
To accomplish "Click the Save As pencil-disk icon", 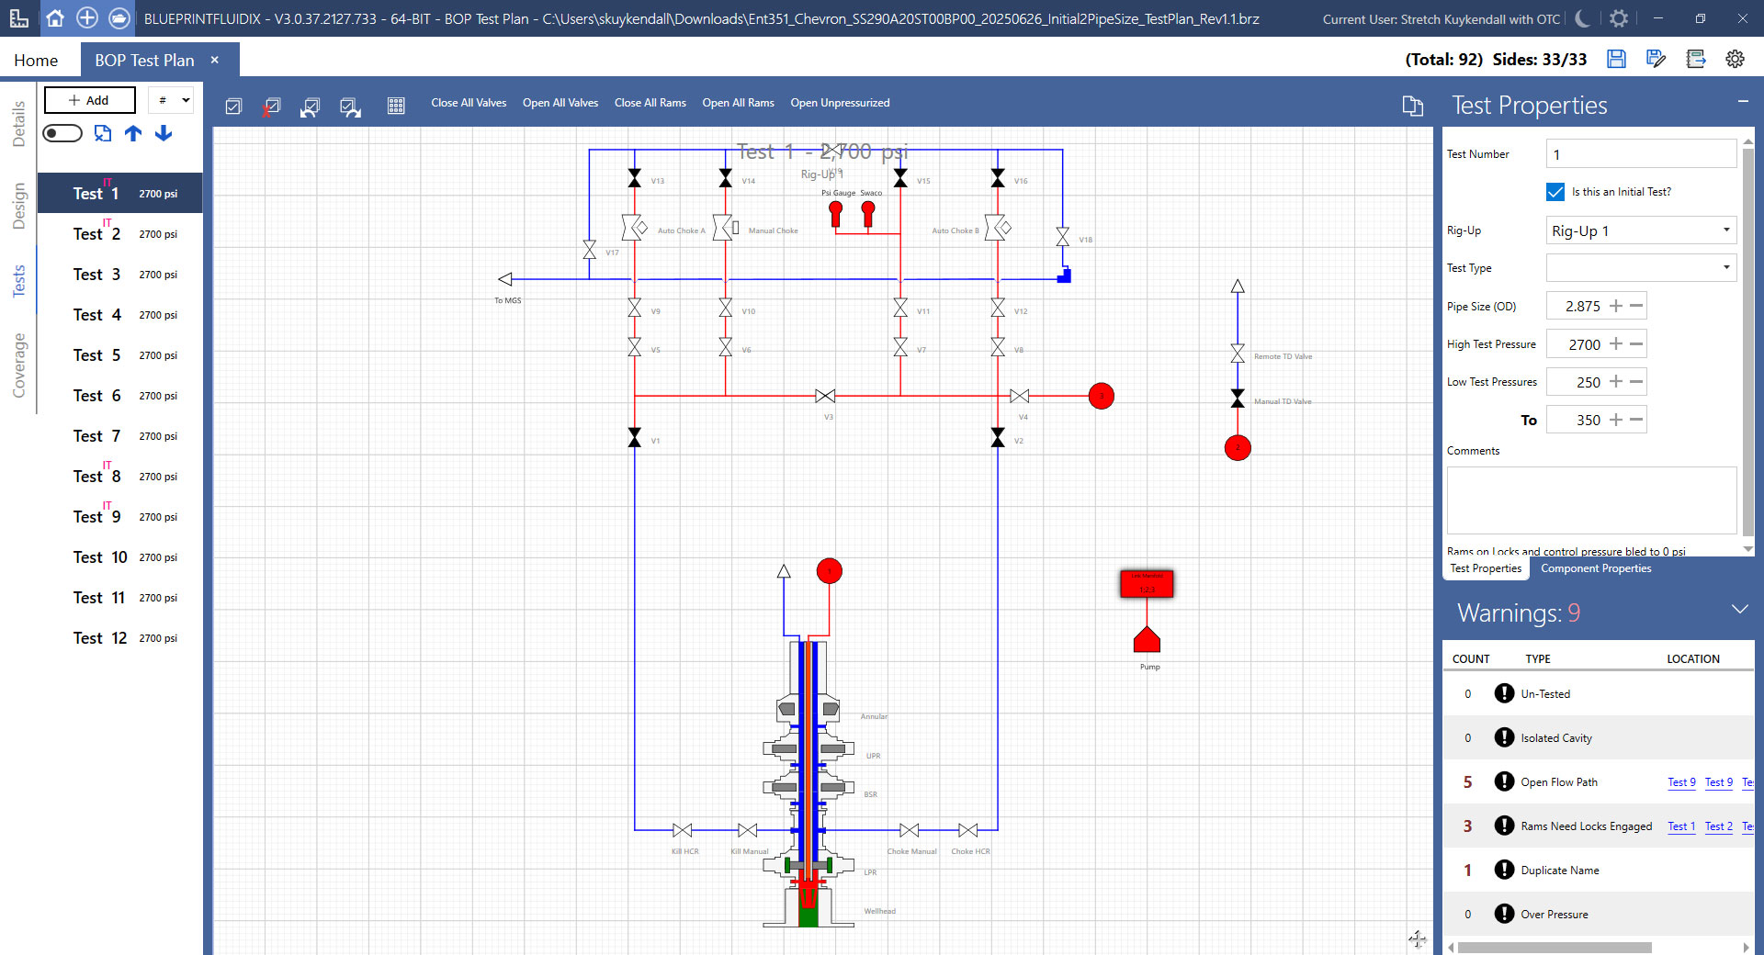I will click(1656, 60).
